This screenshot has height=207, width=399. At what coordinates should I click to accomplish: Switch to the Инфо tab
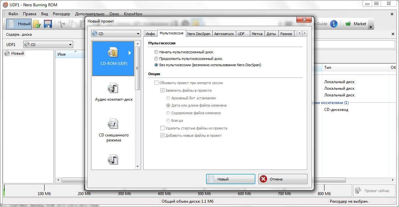pos(150,34)
